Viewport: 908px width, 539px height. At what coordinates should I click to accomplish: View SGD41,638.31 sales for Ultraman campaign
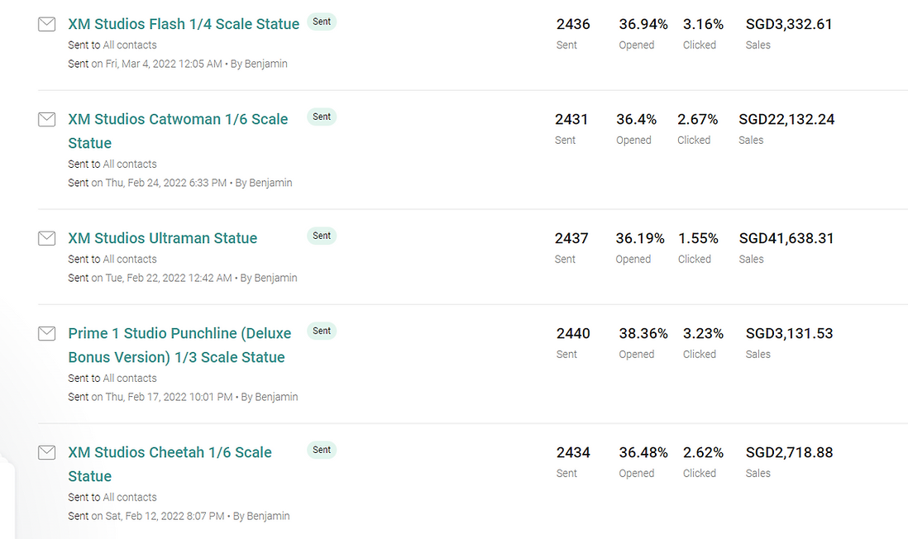click(x=786, y=239)
